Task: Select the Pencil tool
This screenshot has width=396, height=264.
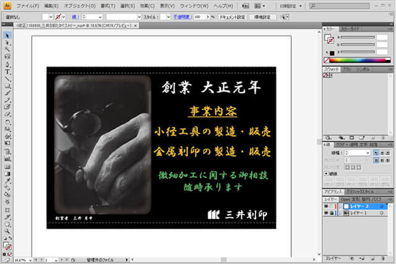Action: (7, 100)
